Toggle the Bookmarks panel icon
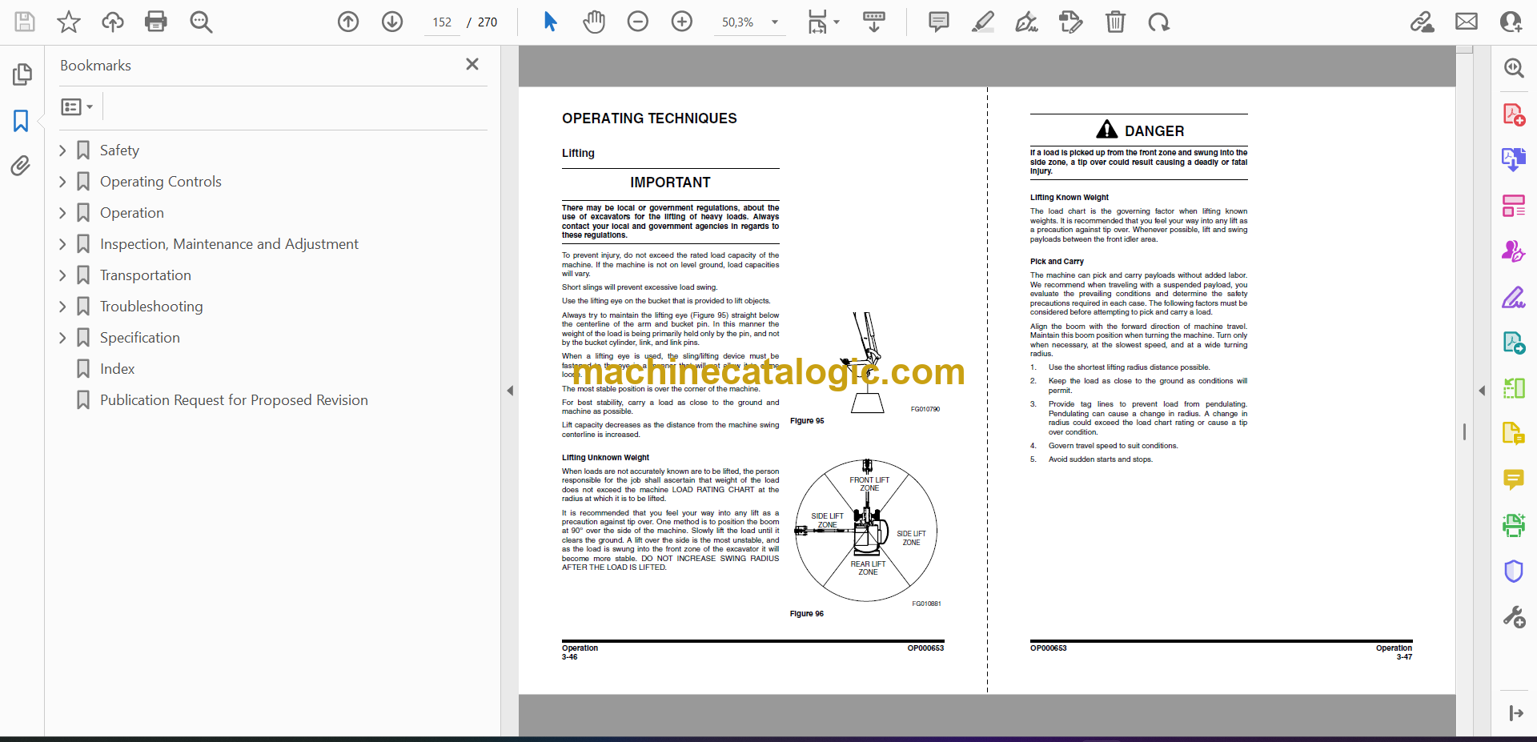The height and width of the screenshot is (742, 1537). click(x=21, y=121)
